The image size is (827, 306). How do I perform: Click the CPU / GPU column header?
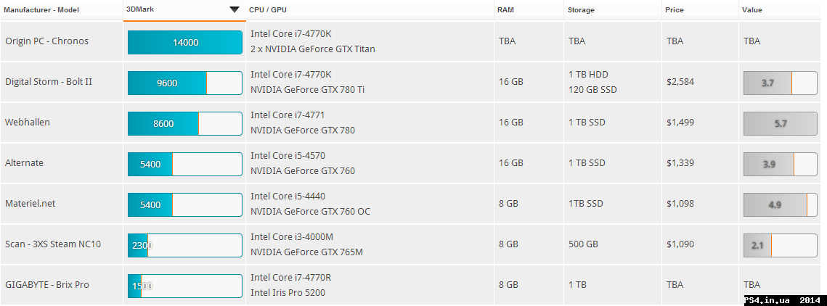[x=269, y=10]
